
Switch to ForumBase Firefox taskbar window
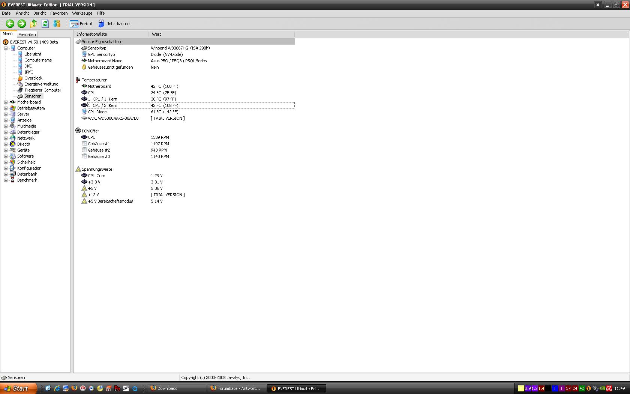pos(237,388)
